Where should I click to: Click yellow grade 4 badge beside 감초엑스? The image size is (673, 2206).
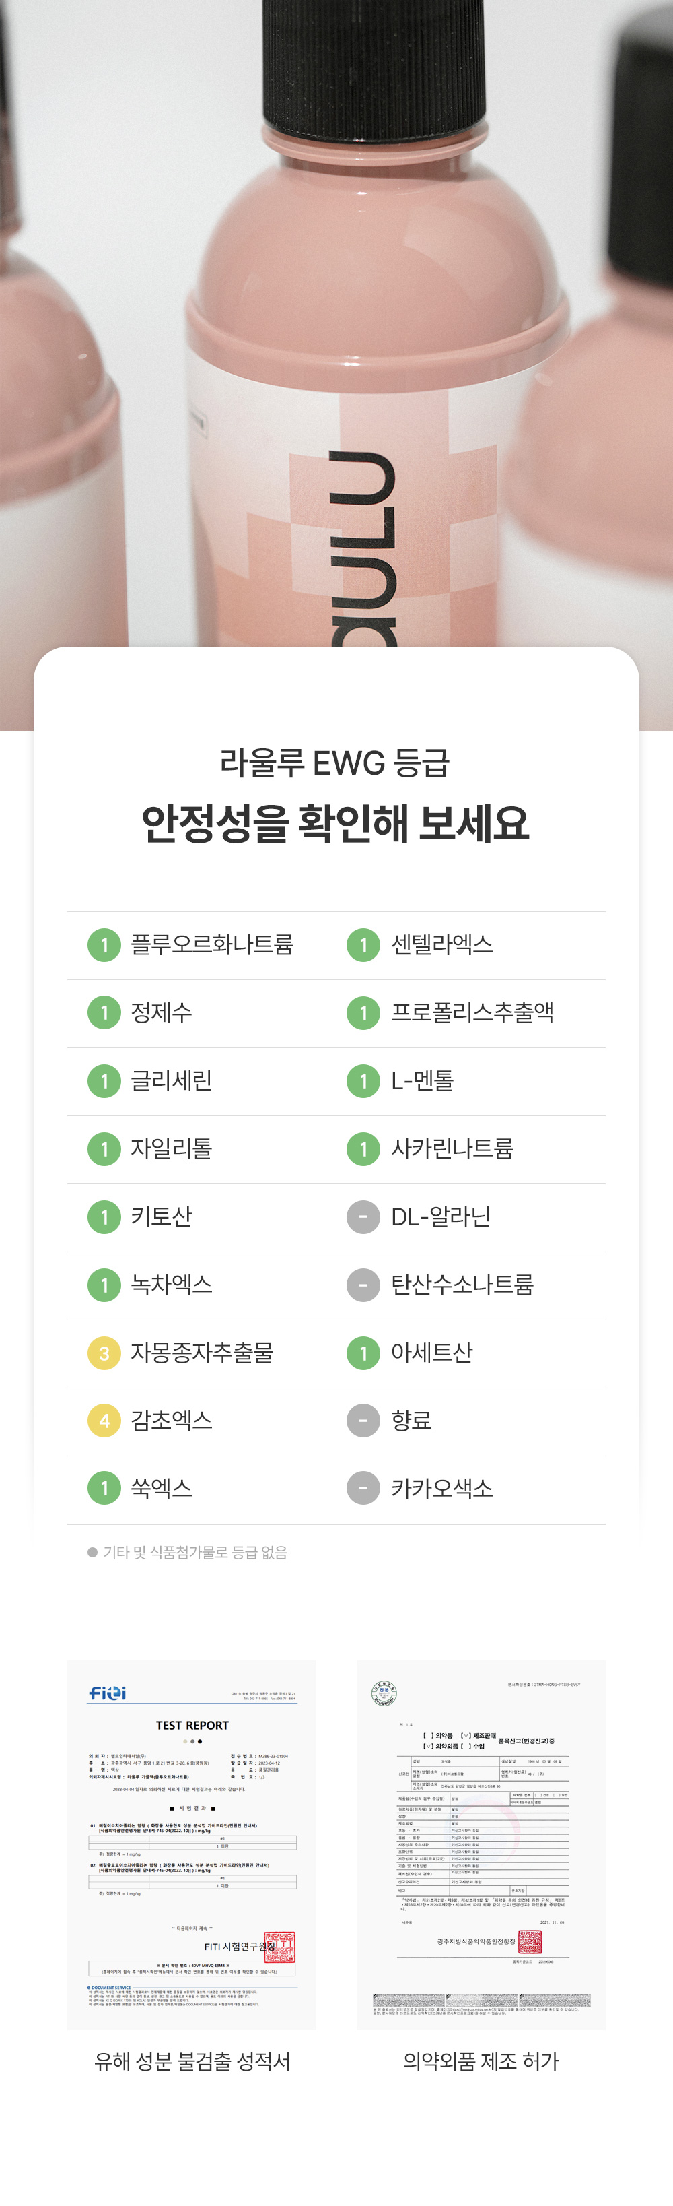coord(104,1421)
